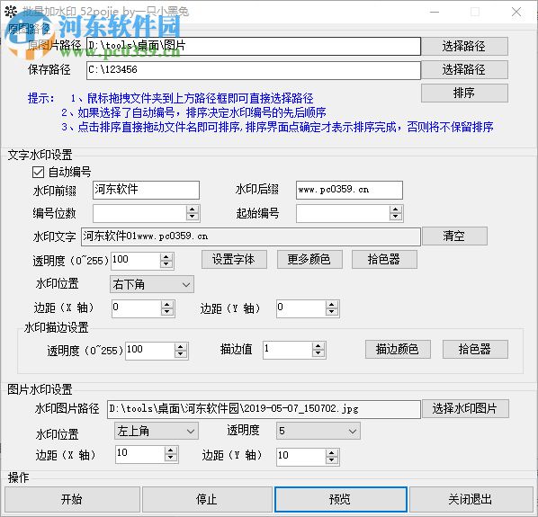Click 选择路径 button for 原图片路径

click(x=464, y=46)
